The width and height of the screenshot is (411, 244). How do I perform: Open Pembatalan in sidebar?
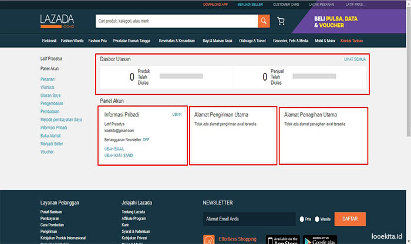50,112
